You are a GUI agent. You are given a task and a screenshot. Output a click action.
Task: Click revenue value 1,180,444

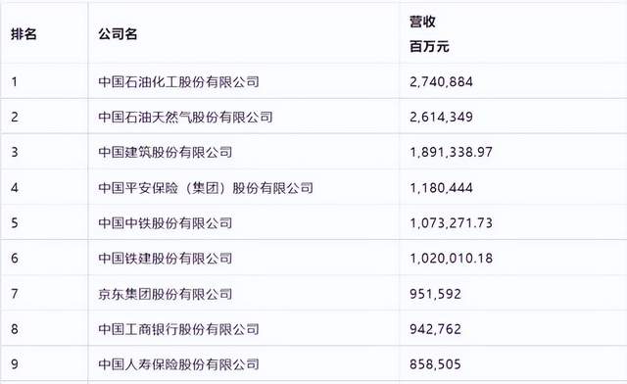coord(441,188)
